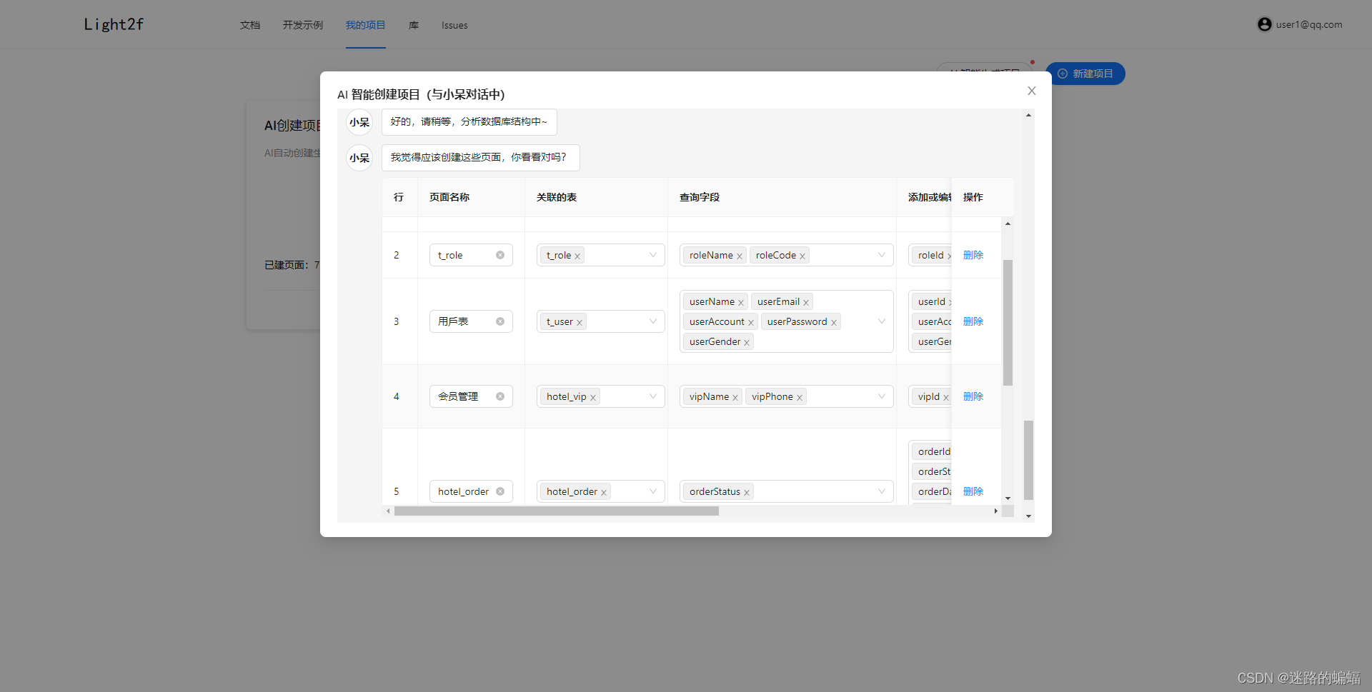Viewport: 1372px width, 692px height.
Task: Open the 文档 nav item
Action: [250, 25]
